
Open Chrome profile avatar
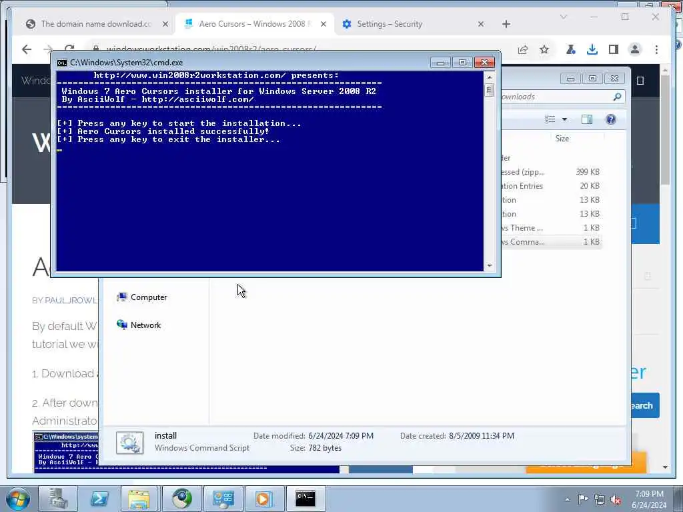(x=635, y=49)
